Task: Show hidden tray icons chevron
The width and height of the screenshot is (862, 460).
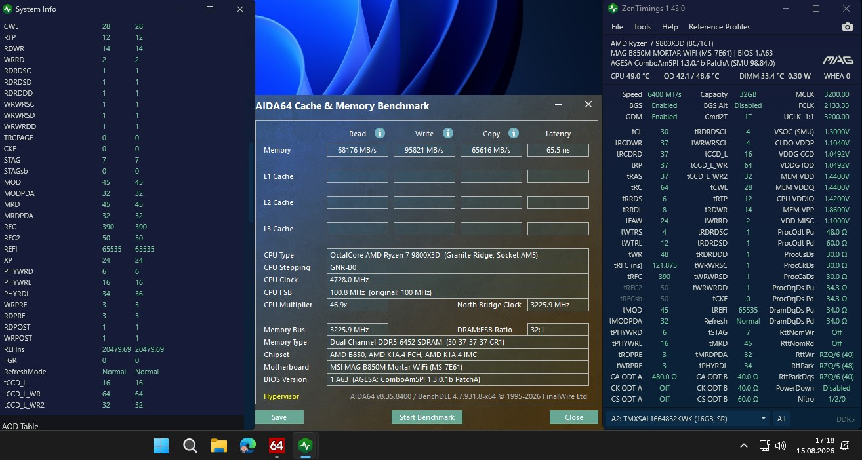Action: [743, 446]
